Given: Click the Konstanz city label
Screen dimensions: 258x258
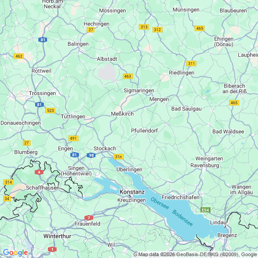Looking at the screenshot, I should 132,192.
